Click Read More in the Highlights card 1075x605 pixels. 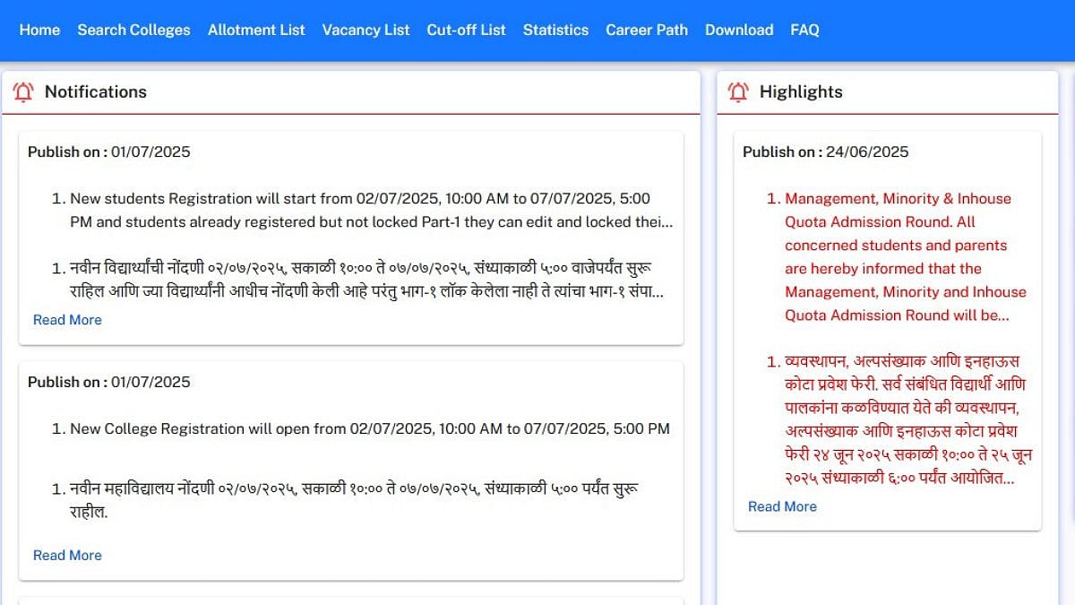tap(782, 506)
